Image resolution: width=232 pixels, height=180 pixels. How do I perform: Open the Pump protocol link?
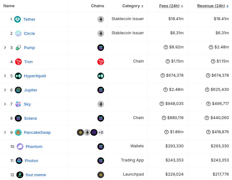pos(29,48)
